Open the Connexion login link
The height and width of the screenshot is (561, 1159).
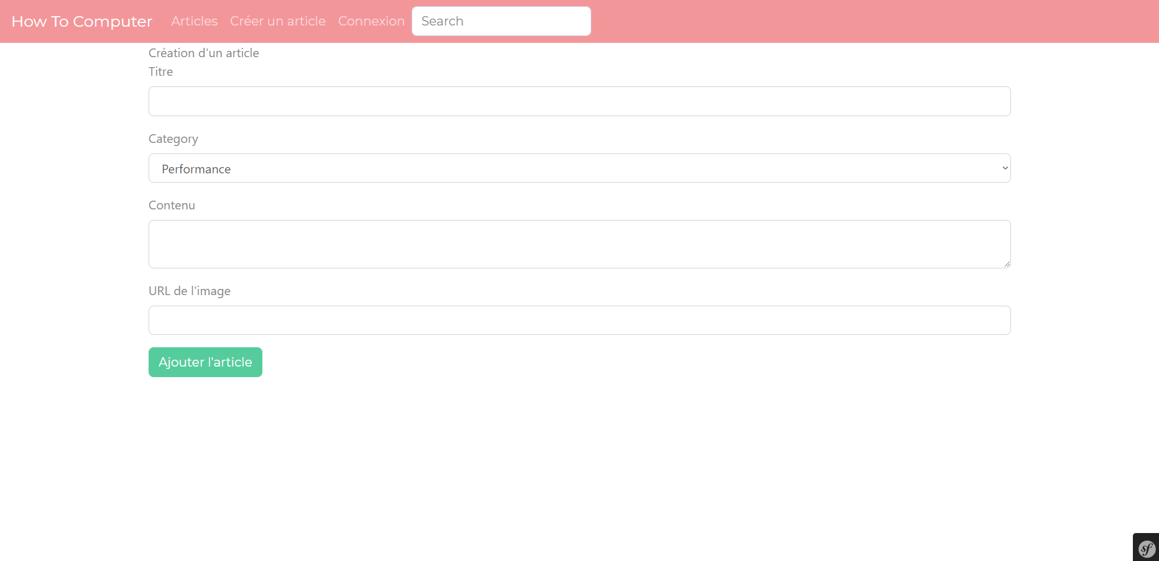371,21
